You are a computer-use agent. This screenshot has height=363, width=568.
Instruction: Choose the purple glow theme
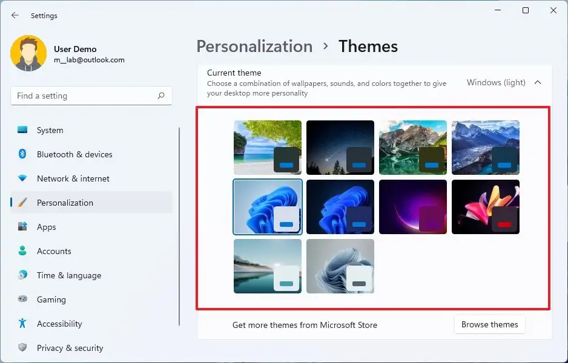point(412,206)
